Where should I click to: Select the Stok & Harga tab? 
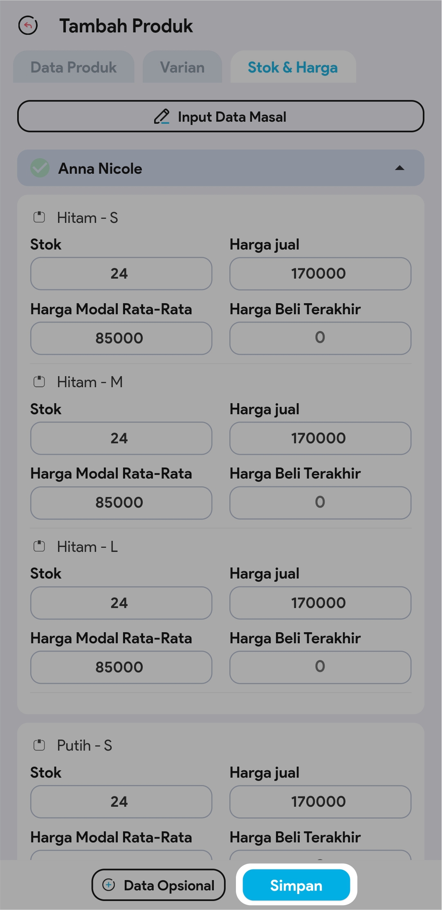pyautogui.click(x=293, y=67)
